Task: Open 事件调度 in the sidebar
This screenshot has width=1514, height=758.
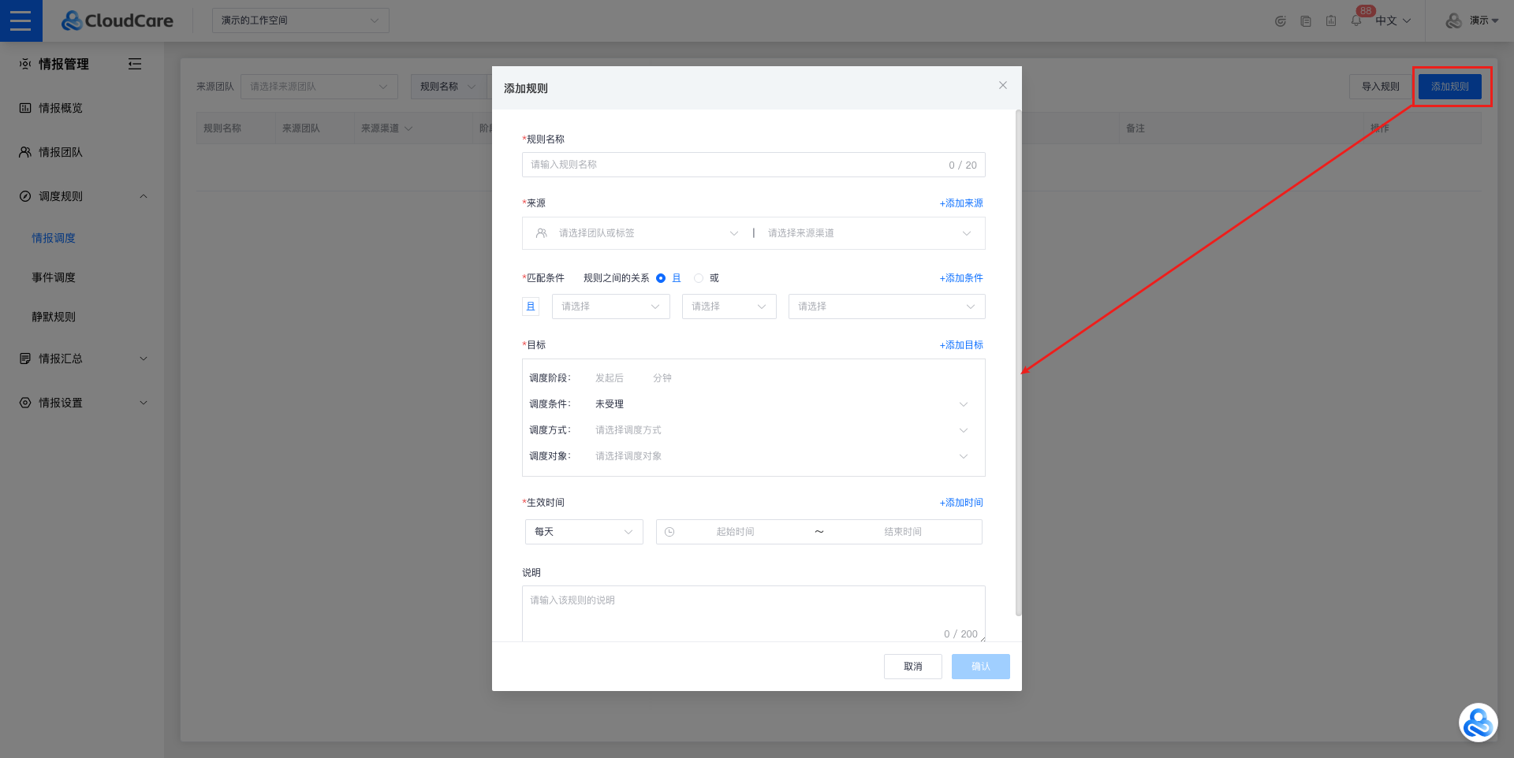Action: point(54,277)
